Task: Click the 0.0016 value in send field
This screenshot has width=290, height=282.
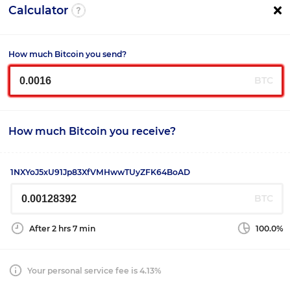Action: click(35, 80)
